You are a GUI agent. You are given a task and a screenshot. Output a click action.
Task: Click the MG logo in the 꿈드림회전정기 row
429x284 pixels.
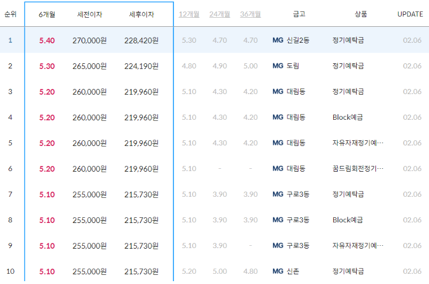pos(278,169)
